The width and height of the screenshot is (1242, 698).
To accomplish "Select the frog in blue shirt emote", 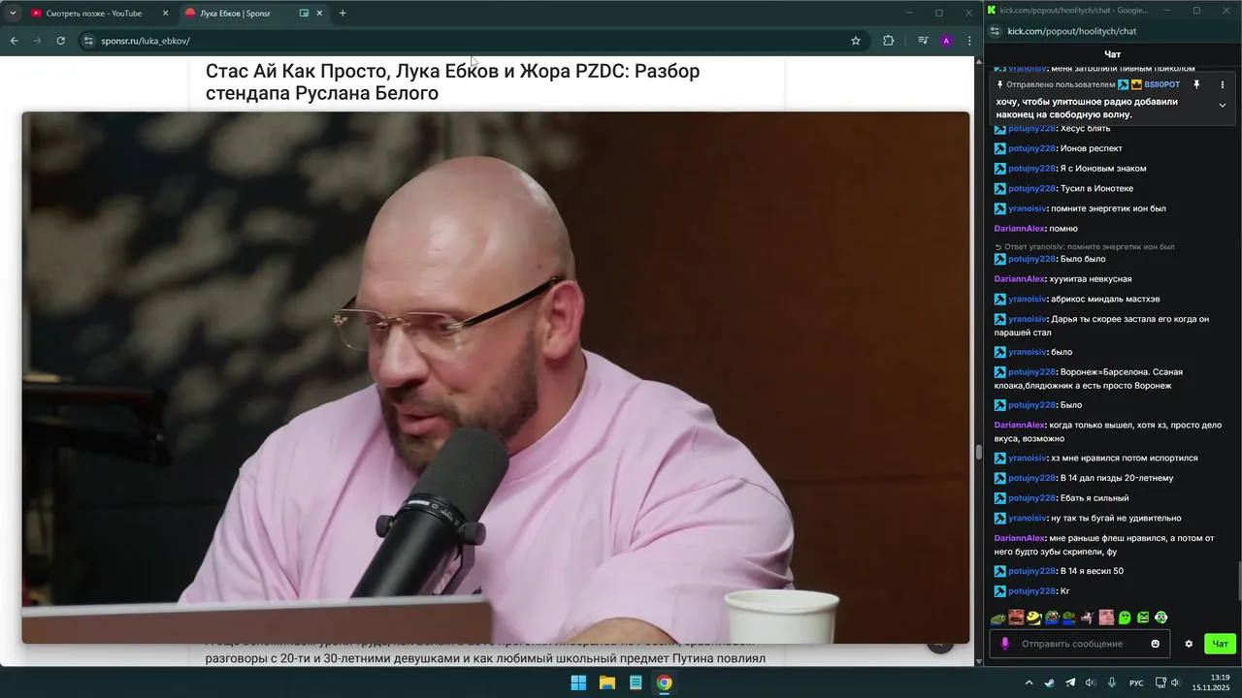I will click(1052, 618).
